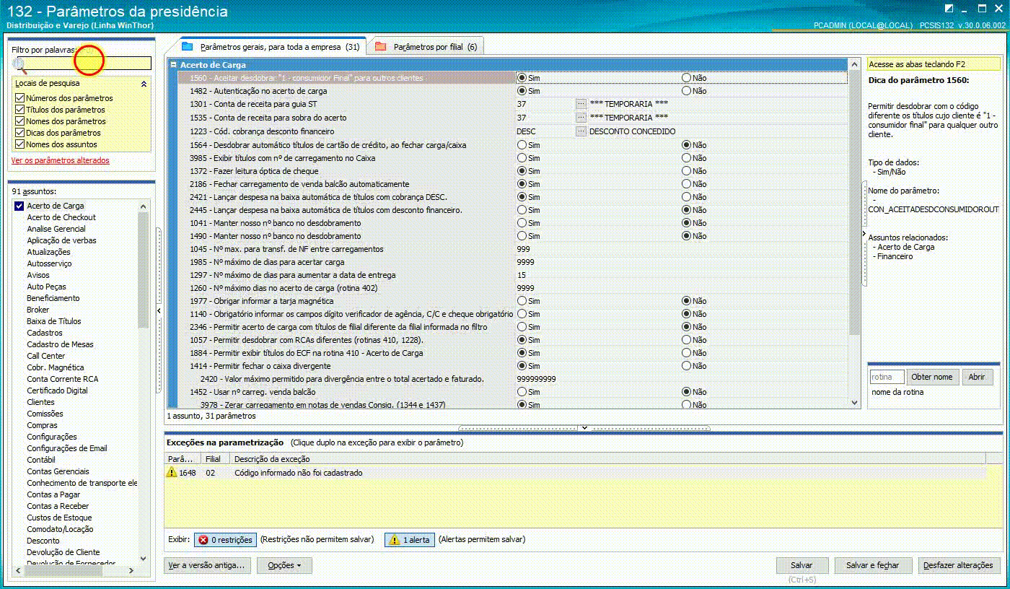This screenshot has height=589, width=1010.
Task: Select Não for 1482 Autenticação no acerto
Action: click(686, 91)
